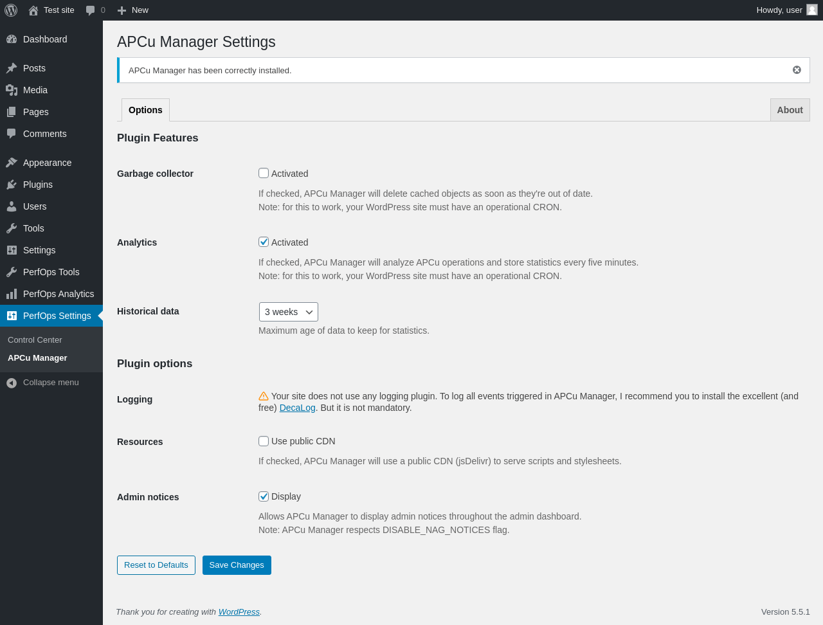Click the Tools wrench icon
This screenshot has height=625, width=823.
(12, 228)
